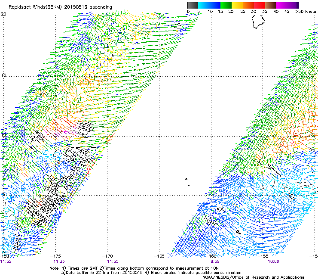Click the '>50 knots' legend label
Screen dimensions: 318x280
(306, 12)
